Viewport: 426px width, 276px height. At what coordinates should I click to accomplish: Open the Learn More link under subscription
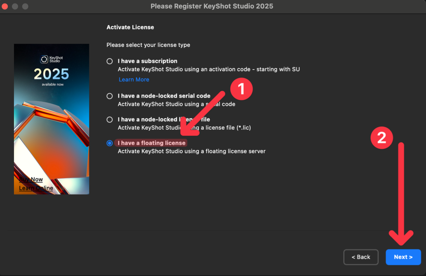(x=134, y=80)
